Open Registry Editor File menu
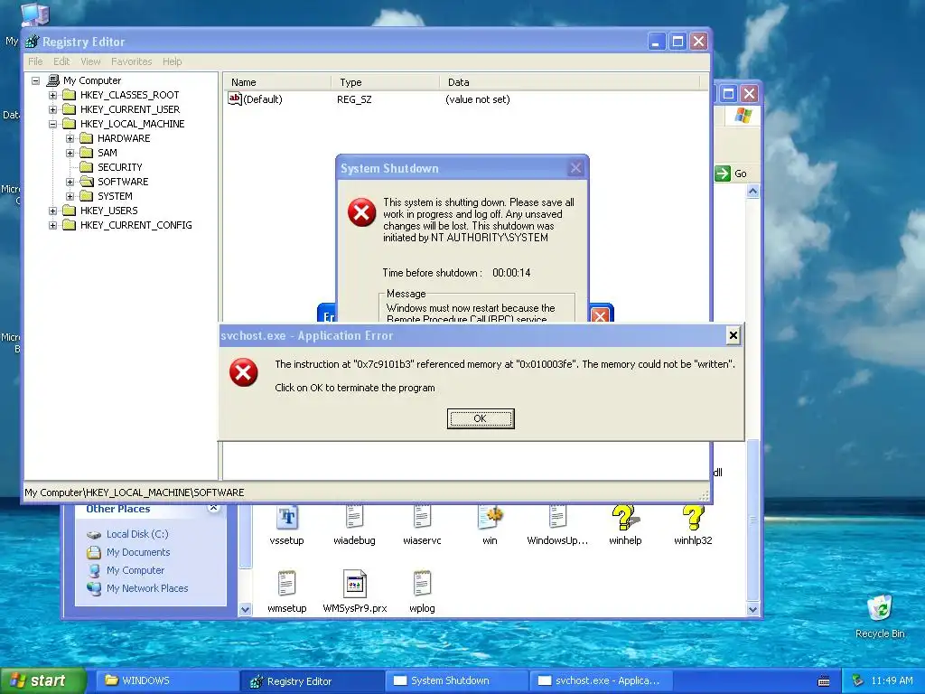 (x=35, y=61)
